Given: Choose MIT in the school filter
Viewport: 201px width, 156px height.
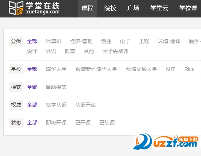Looking at the screenshot, I should tap(171, 69).
